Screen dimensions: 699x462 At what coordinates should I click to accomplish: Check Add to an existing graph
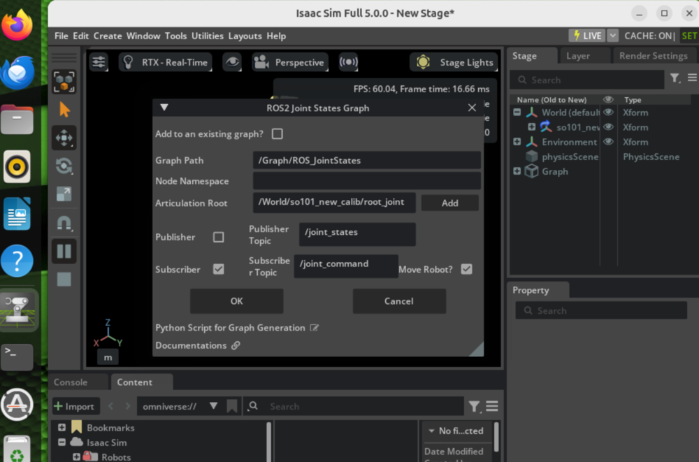coord(278,133)
